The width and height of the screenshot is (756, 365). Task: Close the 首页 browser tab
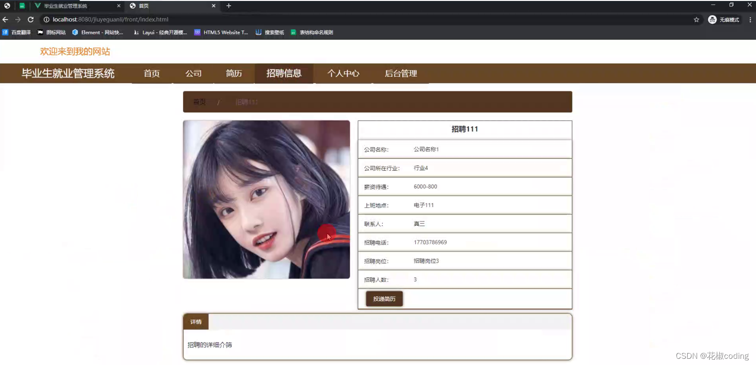(x=213, y=6)
